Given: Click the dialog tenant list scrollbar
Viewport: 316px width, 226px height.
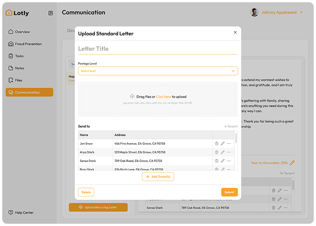Looking at the screenshot, I should coord(236,138).
